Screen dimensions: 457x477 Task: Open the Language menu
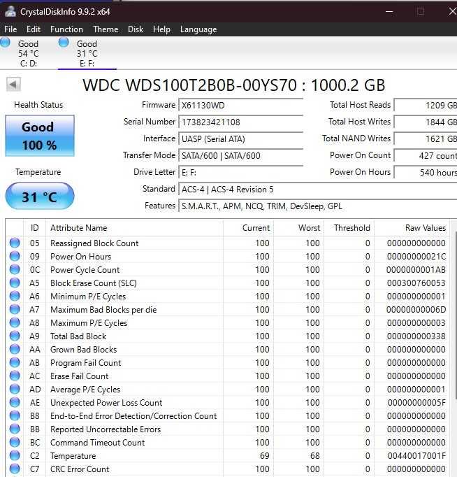[198, 29]
